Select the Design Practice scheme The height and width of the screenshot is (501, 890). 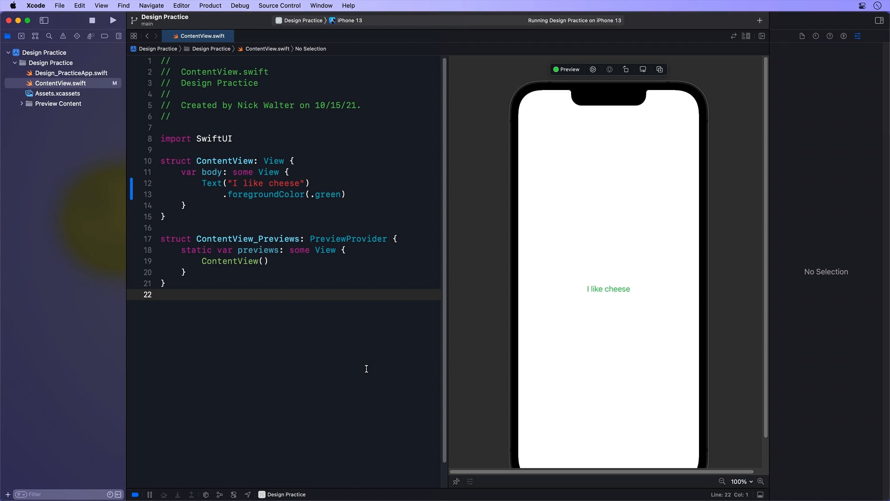click(x=299, y=20)
